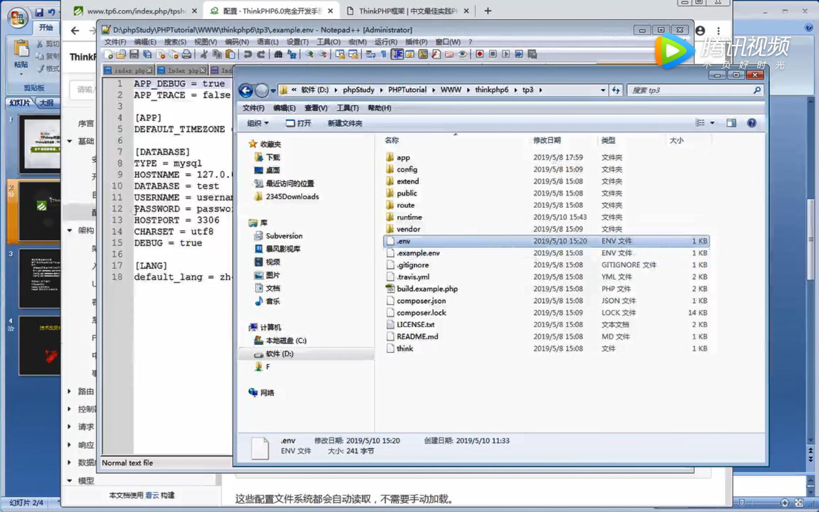Click the Open file icon in Notepad++ toolbar

[x=121, y=54]
